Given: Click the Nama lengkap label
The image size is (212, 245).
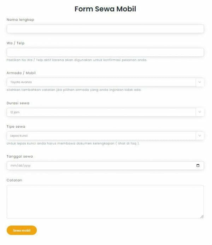Looking at the screenshot, I should tap(20, 20).
